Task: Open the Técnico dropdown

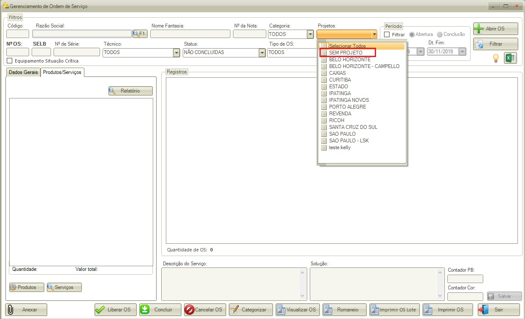Action: click(x=177, y=52)
